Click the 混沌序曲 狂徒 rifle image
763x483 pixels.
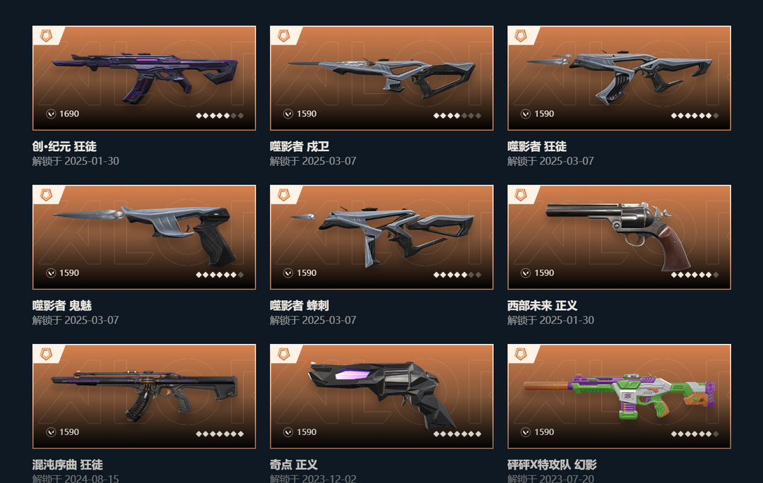(144, 396)
